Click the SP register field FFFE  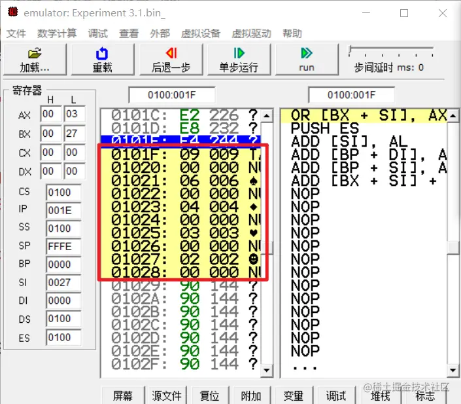63,246
